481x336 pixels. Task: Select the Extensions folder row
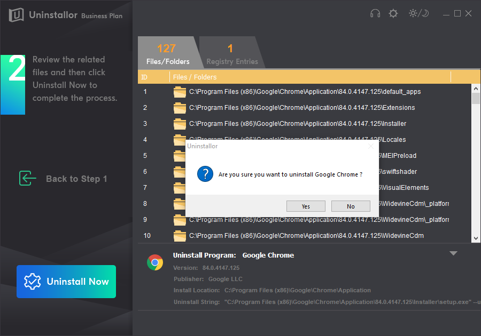[x=304, y=108]
